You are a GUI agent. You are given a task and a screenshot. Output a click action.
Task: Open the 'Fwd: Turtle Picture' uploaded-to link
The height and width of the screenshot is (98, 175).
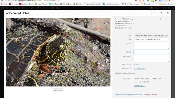(140, 69)
